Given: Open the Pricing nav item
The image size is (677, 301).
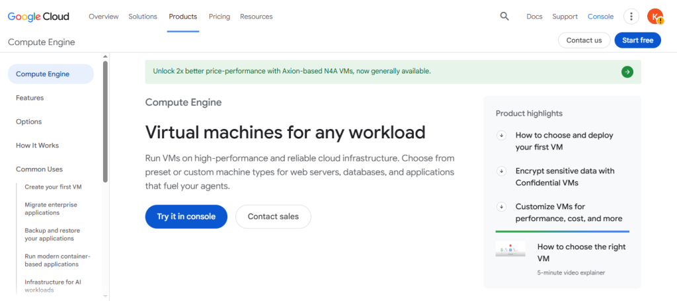Looking at the screenshot, I should point(219,17).
